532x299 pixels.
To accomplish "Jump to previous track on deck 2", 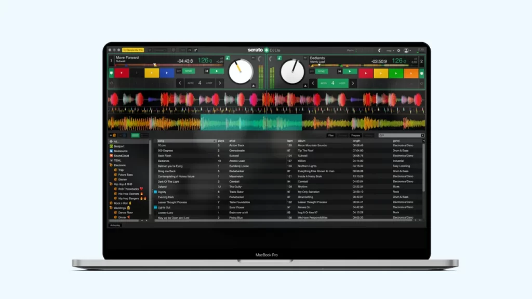I will tap(339, 71).
